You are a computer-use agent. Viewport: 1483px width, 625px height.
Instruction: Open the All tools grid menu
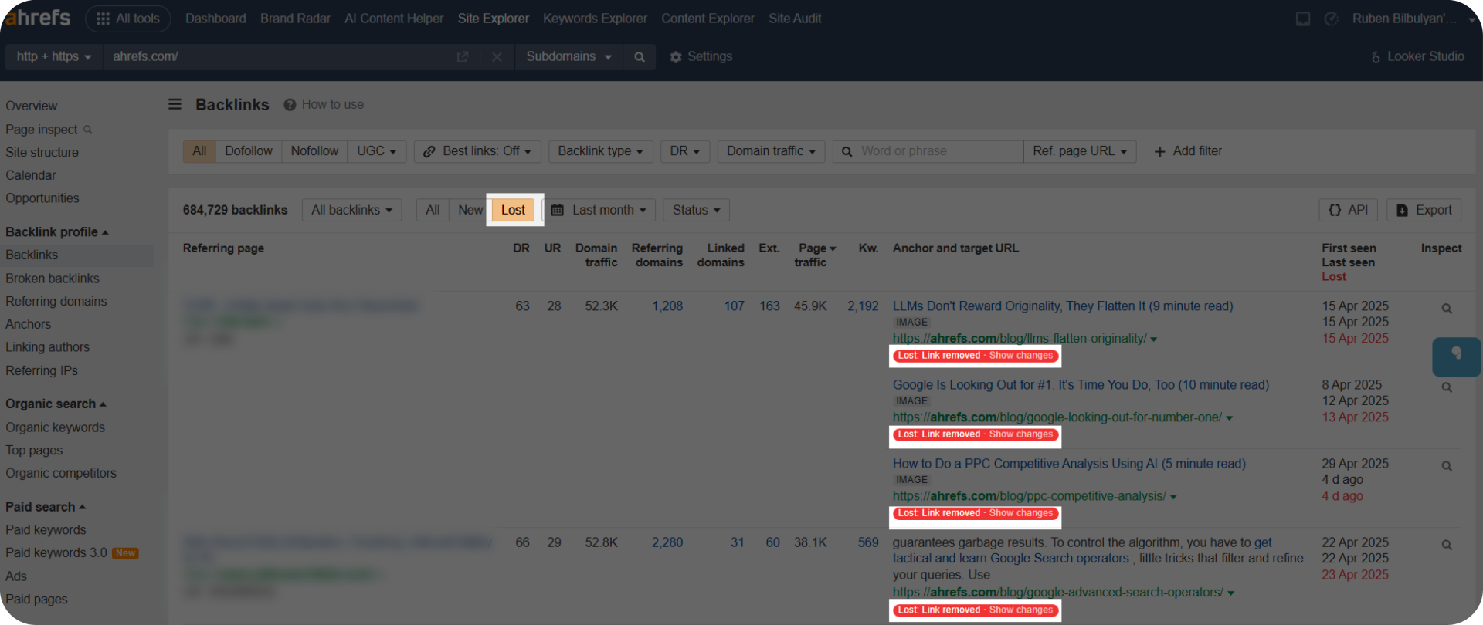click(128, 19)
